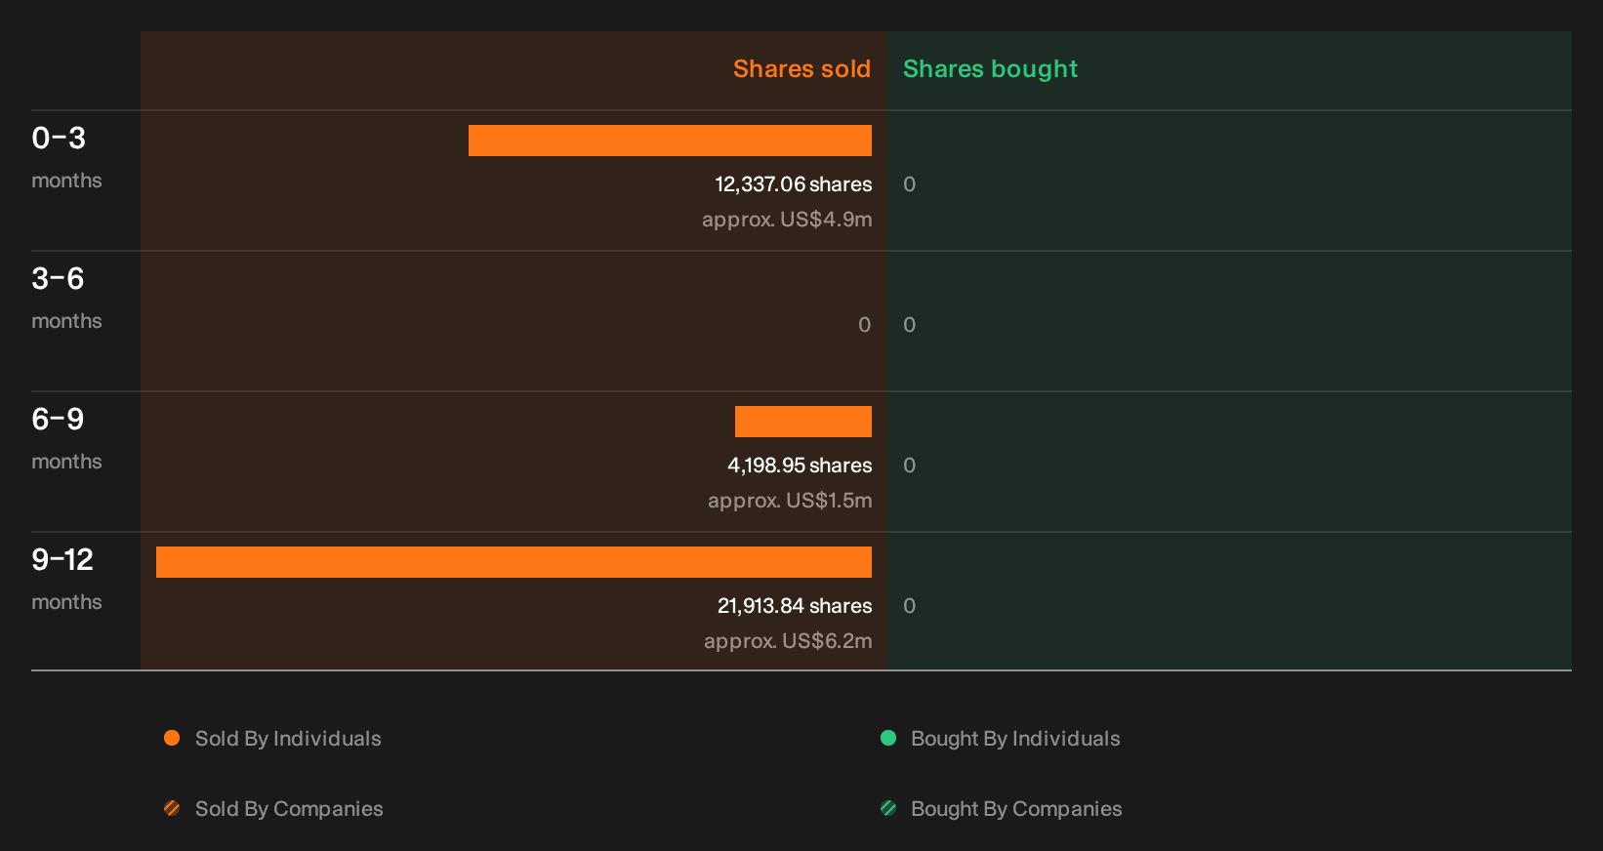Click the 6-9 months orange sold bar
Screen dimensions: 1603x851
pos(803,422)
